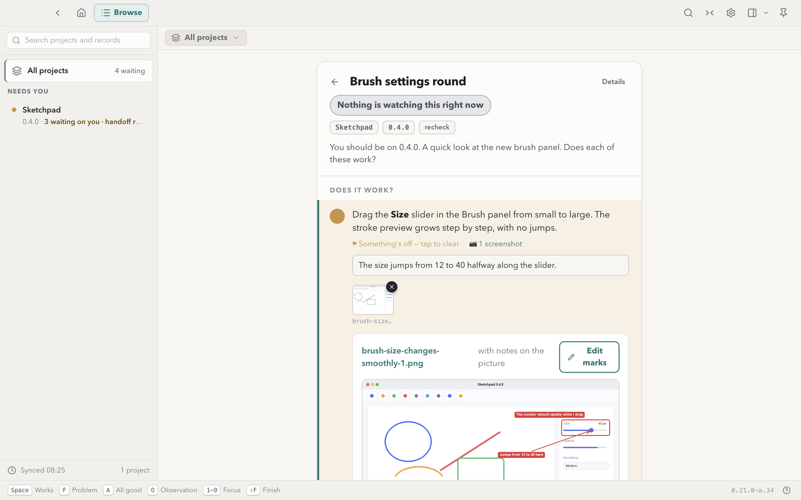Screen dimensions: 801x500
Task: Open the brush-size screenshot thumbnail
Action: [x=372, y=300]
